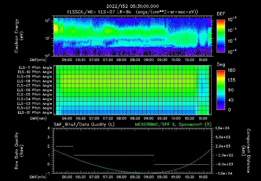Click GMT(min) label under pitch angle panel

tap(38, 119)
